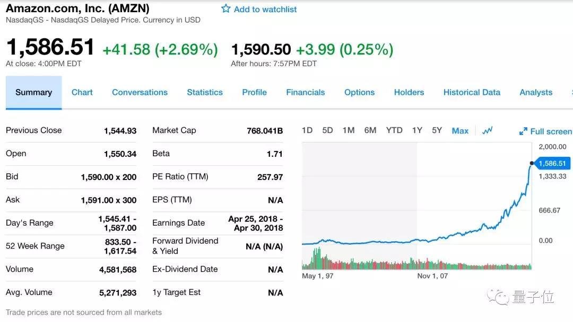This screenshot has width=573, height=322.
Task: Select the Options tab
Action: click(359, 92)
